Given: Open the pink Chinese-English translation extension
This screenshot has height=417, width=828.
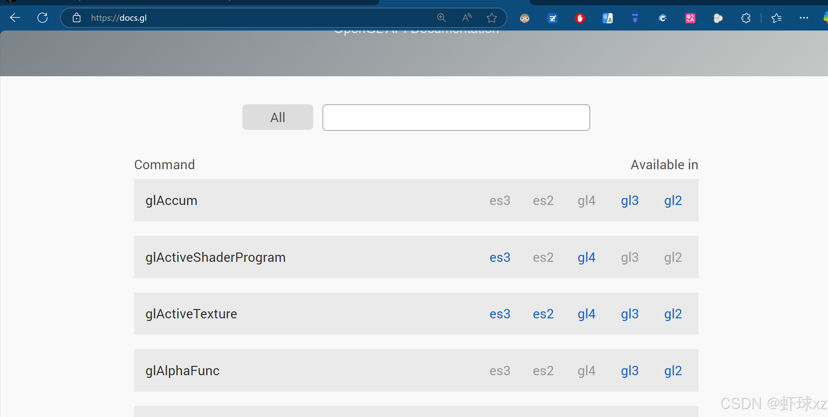Looking at the screenshot, I should click(x=690, y=18).
